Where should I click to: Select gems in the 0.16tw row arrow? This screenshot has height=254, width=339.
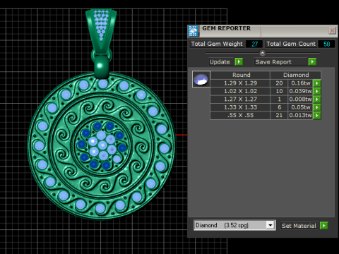317,83
